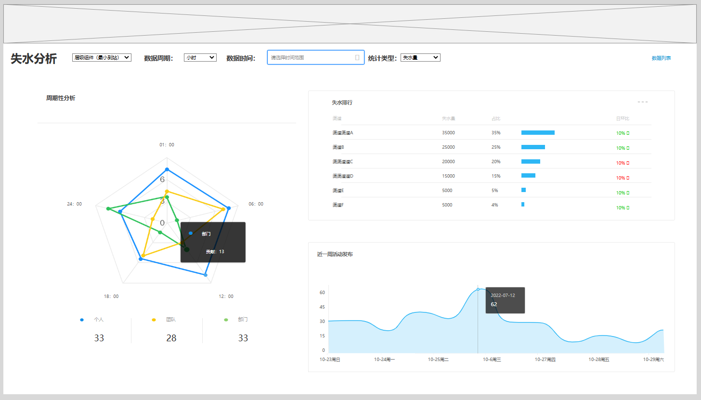Image resolution: width=701 pixels, height=400 pixels.
Task: Select the 渠道渠道A row name
Action: (343, 133)
